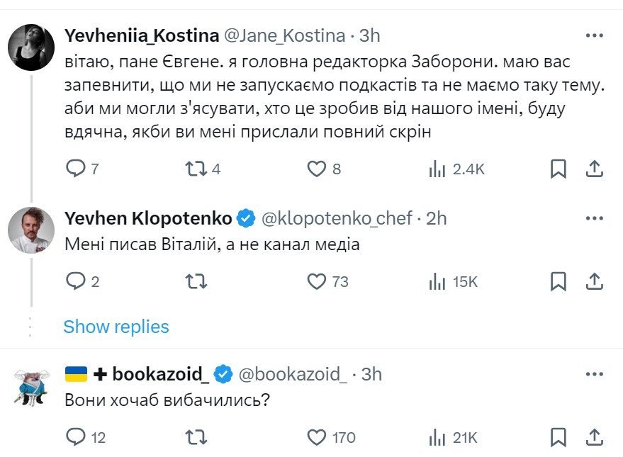This screenshot has height=457, width=623.
Task: Like Yevhen Klopotenko's tweet
Action: 316,281
